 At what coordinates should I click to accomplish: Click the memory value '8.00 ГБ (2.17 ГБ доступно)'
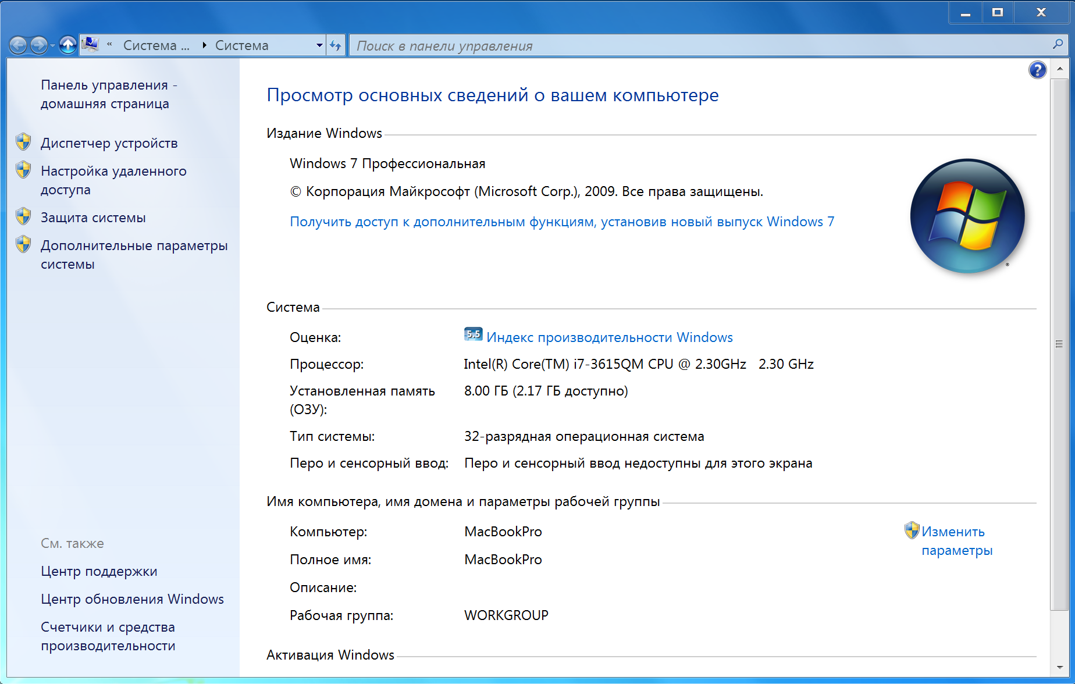546,391
